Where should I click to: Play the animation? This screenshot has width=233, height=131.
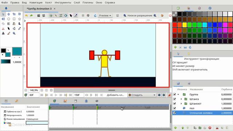[x=56, y=95]
